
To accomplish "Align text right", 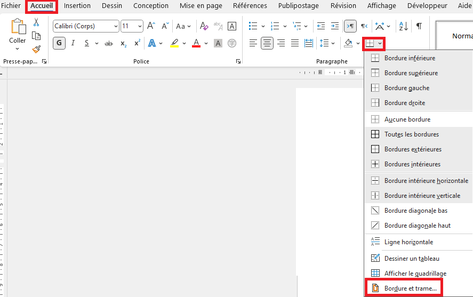I will (x=281, y=43).
